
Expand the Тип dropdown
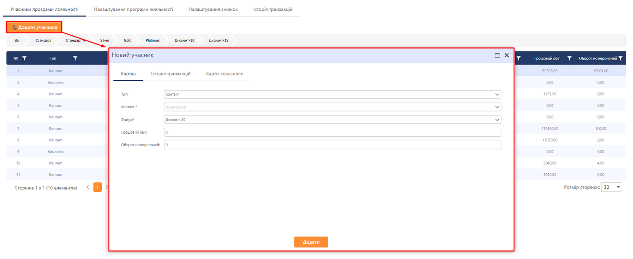[497, 95]
